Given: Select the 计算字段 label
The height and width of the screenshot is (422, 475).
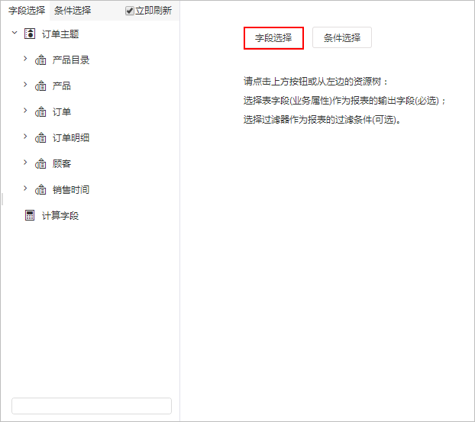Looking at the screenshot, I should point(60,216).
